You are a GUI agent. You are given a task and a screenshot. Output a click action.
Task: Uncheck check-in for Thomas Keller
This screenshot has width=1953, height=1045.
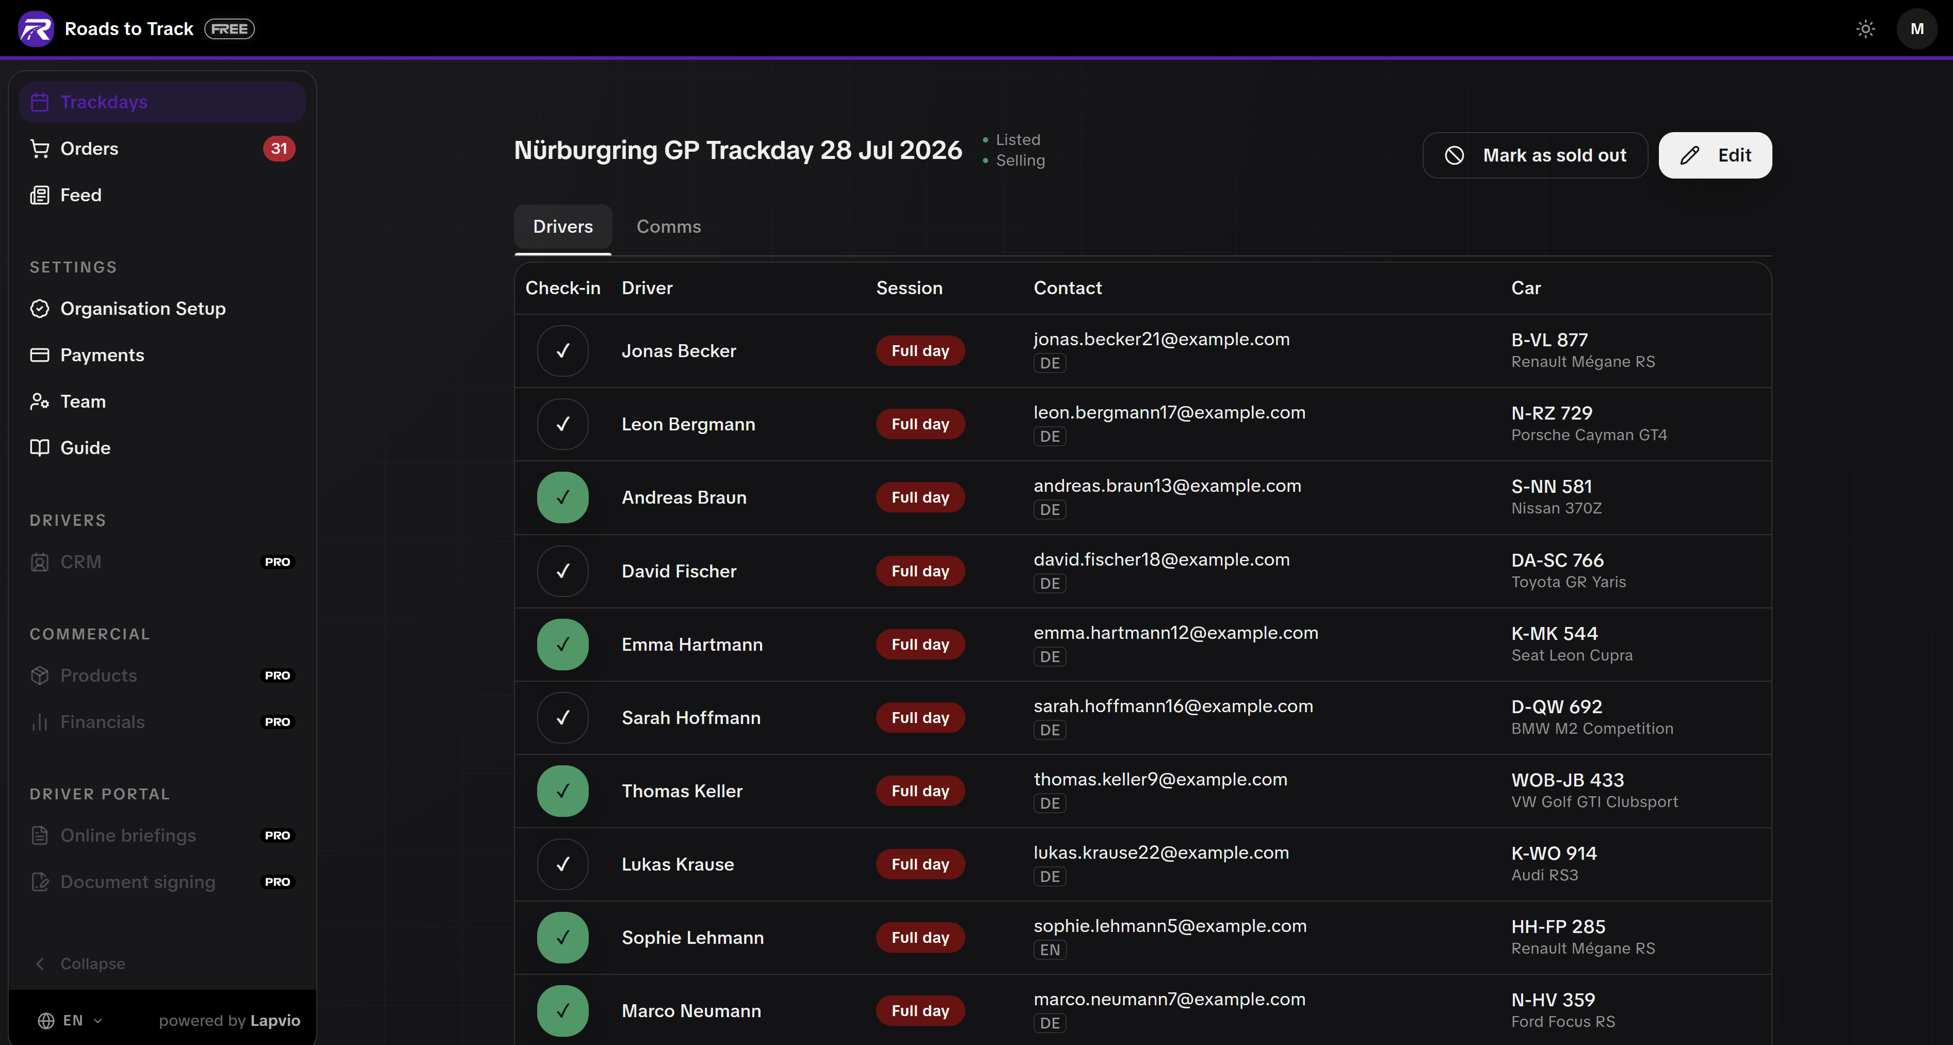[562, 791]
